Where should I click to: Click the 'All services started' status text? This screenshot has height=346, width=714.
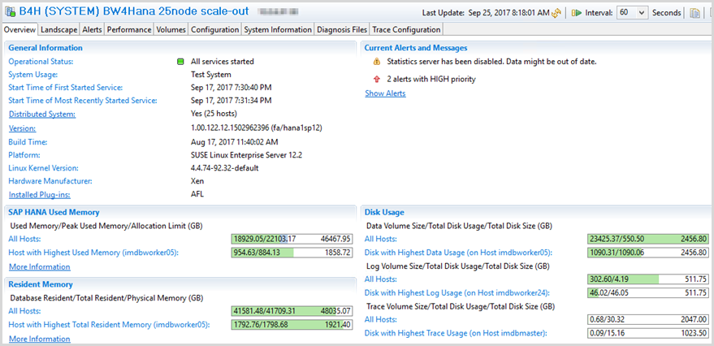tap(223, 62)
